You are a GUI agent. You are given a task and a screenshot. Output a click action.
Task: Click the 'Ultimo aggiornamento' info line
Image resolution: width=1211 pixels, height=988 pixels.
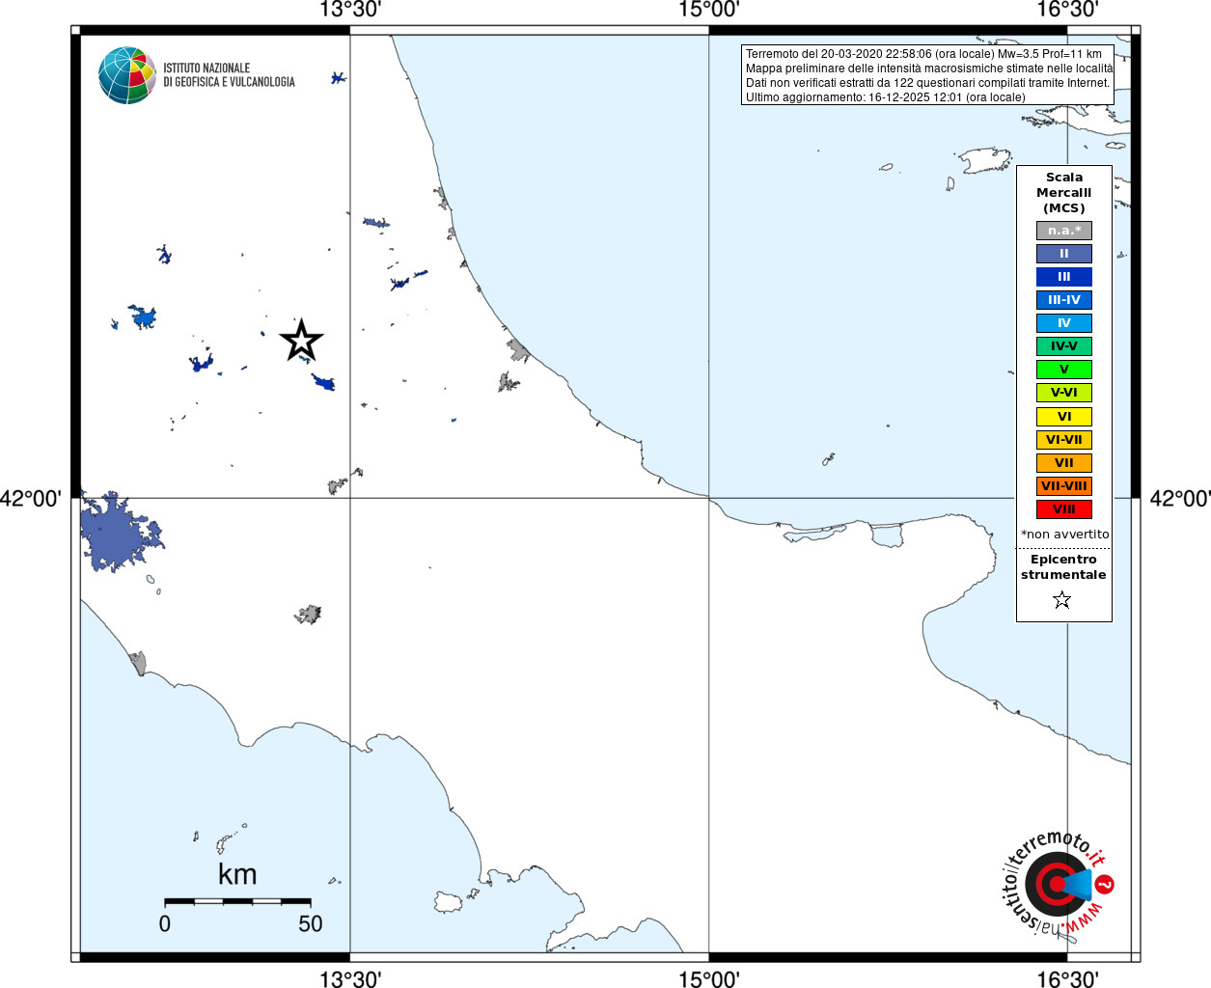click(x=886, y=97)
